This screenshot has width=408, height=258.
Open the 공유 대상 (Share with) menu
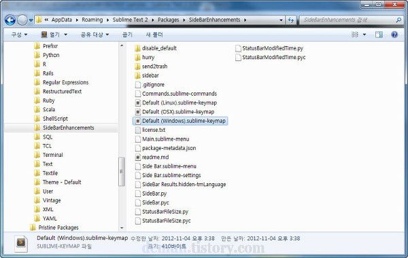click(95, 35)
